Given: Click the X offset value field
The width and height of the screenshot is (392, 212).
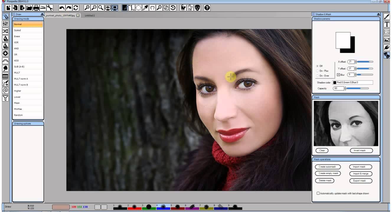Looking at the screenshot, I should [x=351, y=62].
